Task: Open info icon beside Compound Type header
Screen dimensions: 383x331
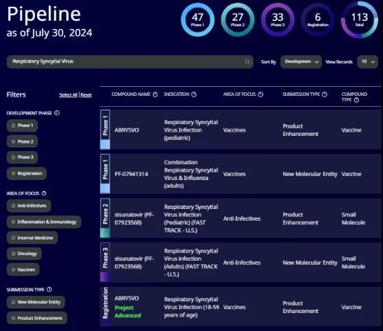Action: [x=356, y=100]
